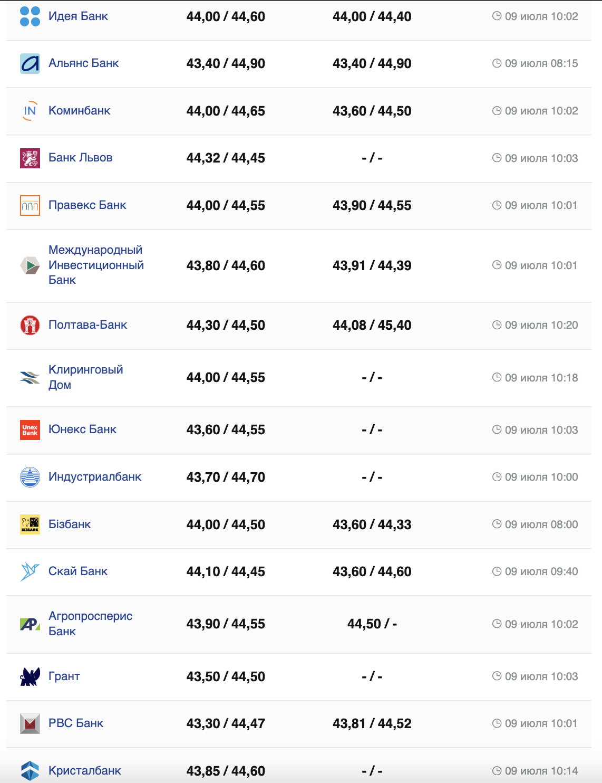Click the Полтава-Банк red round logo

coord(30,325)
